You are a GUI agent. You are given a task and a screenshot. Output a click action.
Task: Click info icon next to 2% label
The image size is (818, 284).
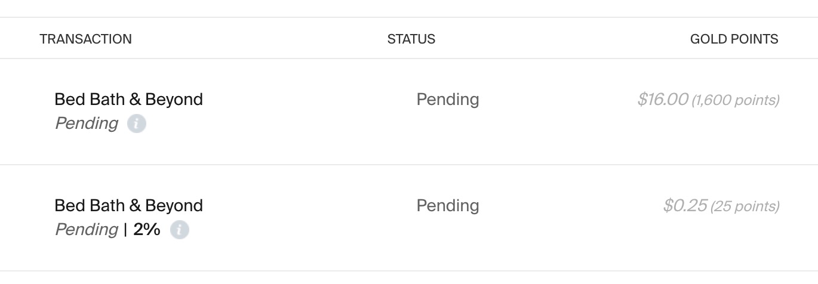coord(179,230)
